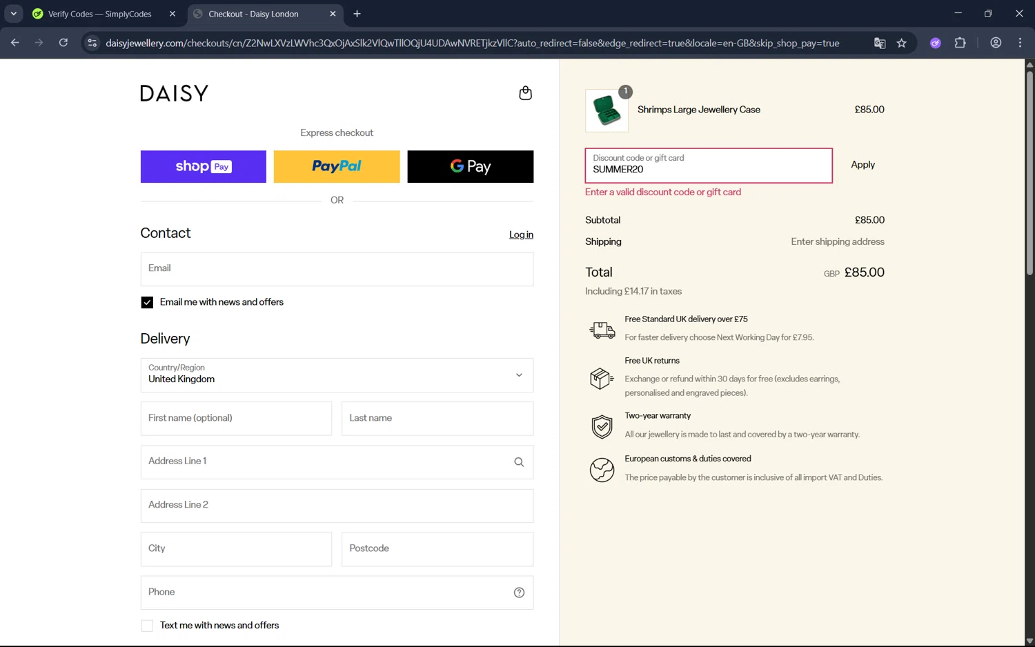Reload the checkout page
1035x647 pixels.
click(63, 43)
